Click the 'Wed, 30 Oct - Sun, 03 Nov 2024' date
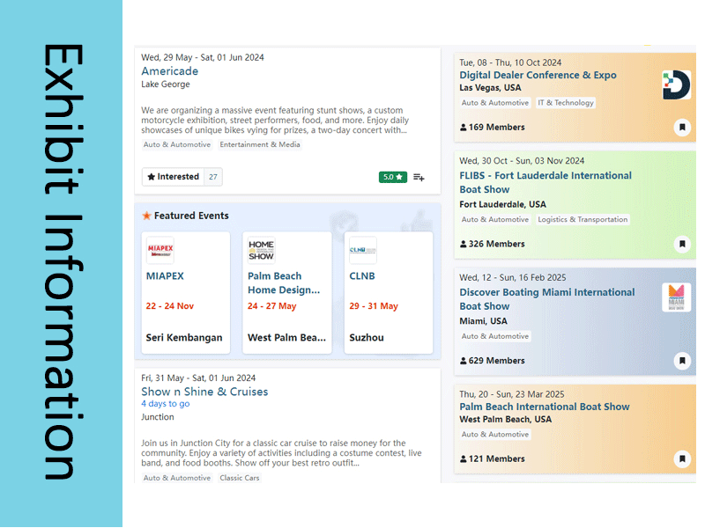705x528 pixels. (522, 161)
